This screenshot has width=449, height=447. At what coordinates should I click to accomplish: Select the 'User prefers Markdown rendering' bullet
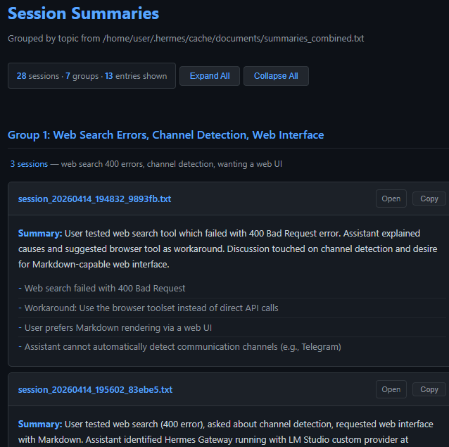click(x=115, y=327)
